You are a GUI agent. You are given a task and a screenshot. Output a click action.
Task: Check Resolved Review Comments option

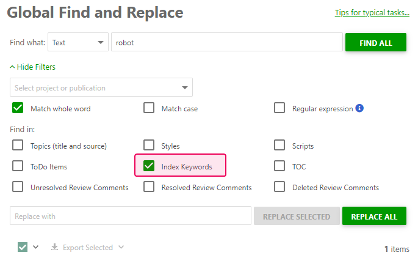[149, 187]
